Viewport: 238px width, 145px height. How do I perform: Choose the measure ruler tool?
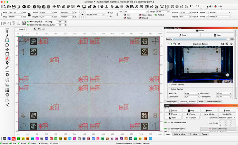[7, 68]
